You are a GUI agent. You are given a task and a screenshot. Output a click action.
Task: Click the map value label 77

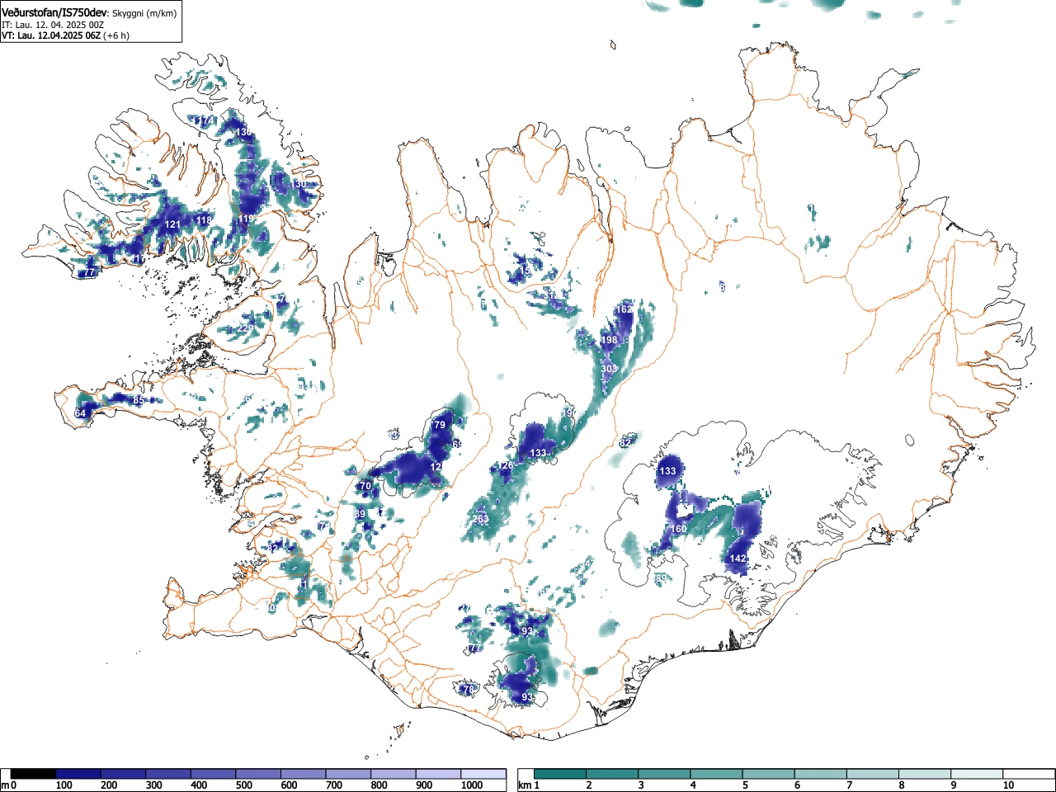[90, 272]
